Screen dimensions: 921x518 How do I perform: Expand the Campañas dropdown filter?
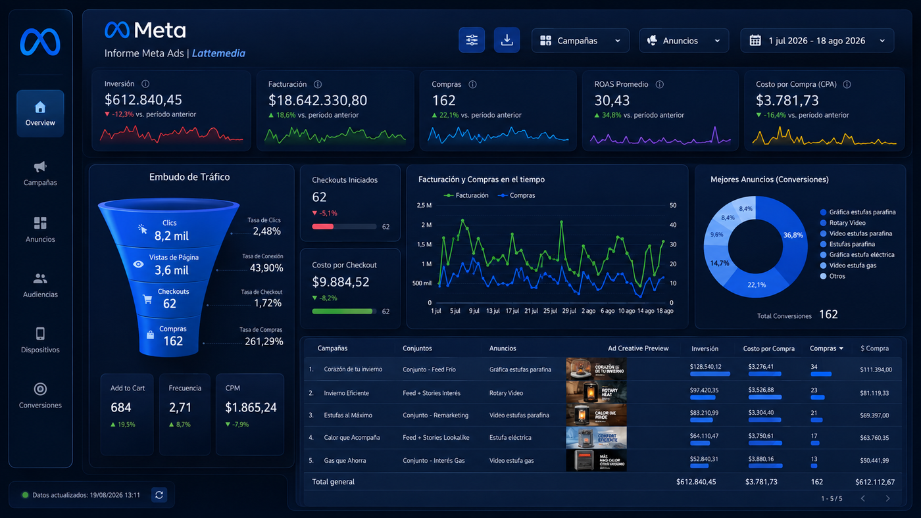pos(580,41)
